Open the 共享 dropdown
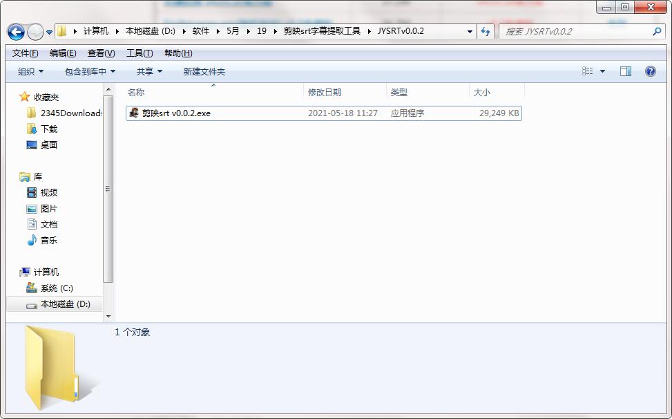This screenshot has height=419, width=672. click(x=149, y=72)
